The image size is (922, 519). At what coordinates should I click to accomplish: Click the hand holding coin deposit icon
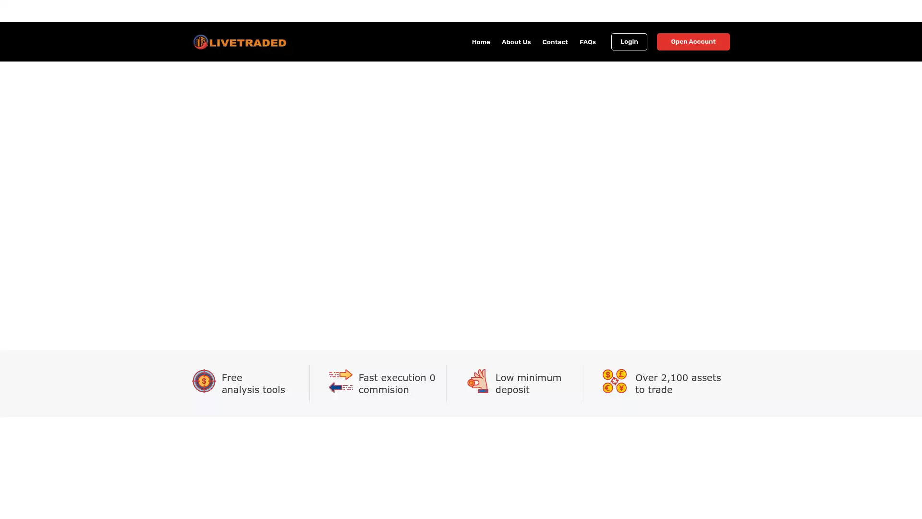click(x=477, y=382)
